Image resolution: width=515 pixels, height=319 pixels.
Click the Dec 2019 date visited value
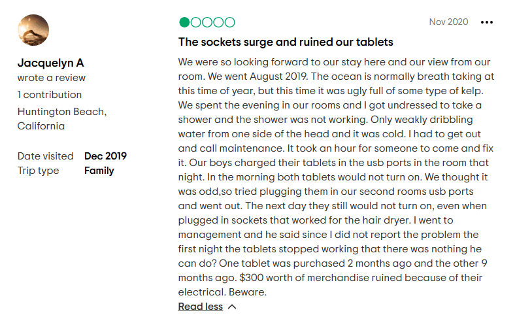[x=105, y=156]
